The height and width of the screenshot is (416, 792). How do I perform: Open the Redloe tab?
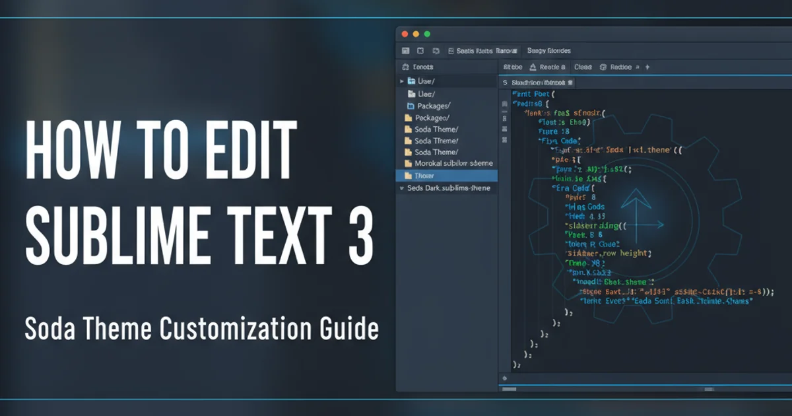click(620, 67)
